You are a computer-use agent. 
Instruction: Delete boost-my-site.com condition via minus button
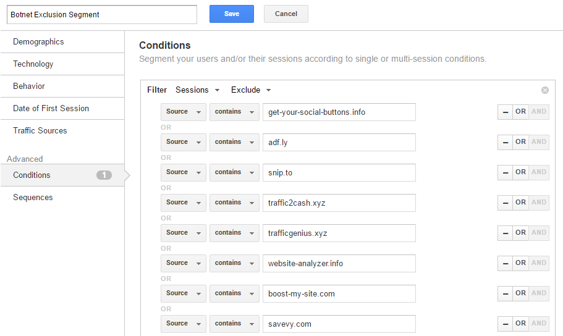(x=505, y=293)
